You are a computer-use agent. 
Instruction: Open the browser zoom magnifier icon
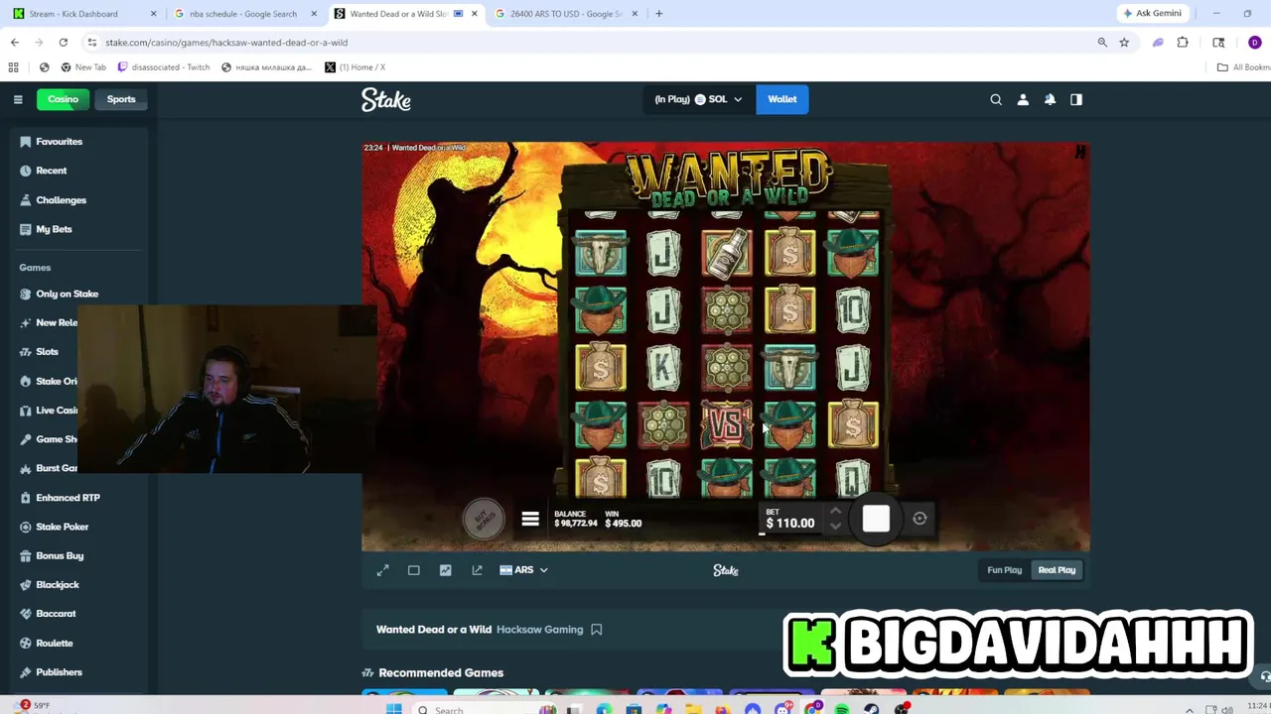1102,43
